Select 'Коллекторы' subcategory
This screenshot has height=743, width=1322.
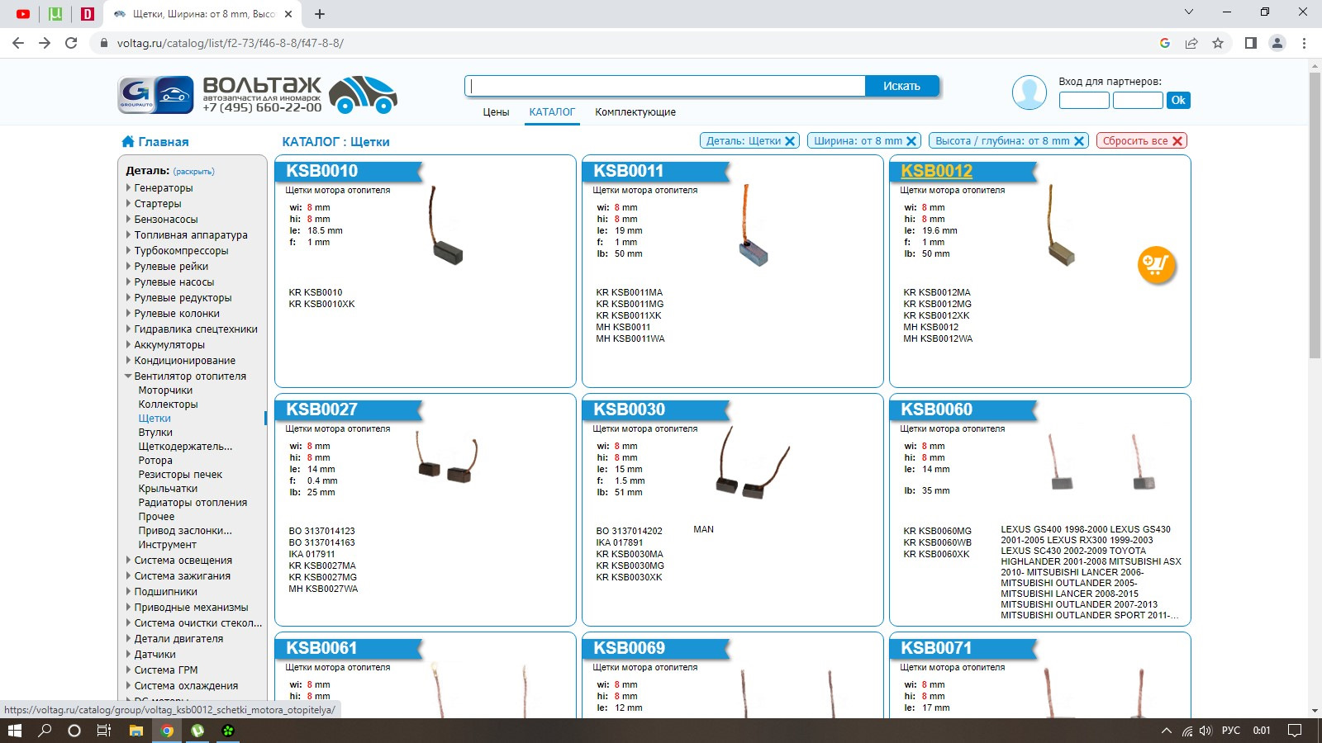point(168,405)
